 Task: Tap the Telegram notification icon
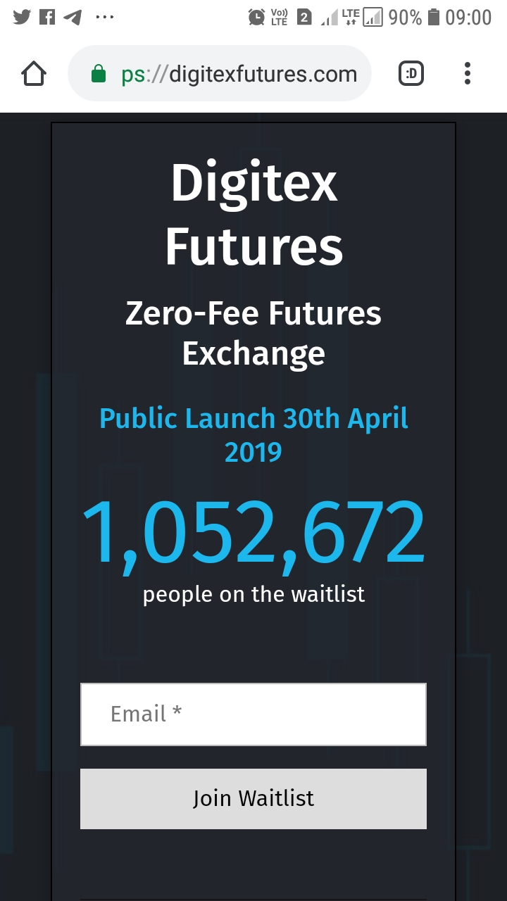coord(73,17)
